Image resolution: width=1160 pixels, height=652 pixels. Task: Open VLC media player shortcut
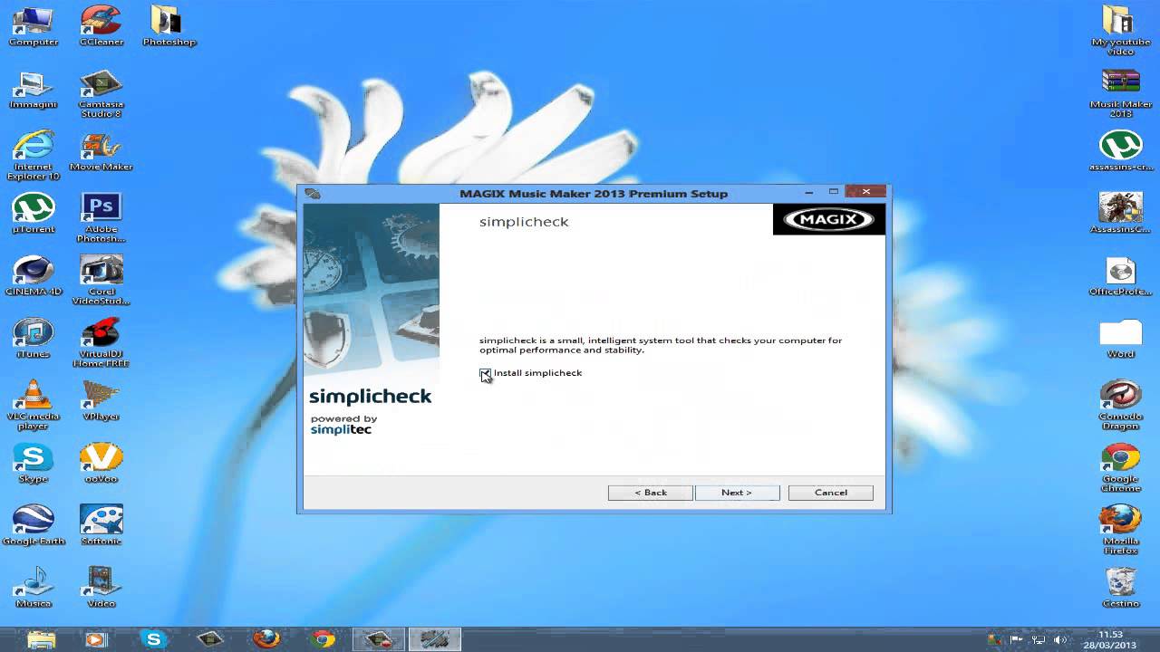[x=33, y=406]
